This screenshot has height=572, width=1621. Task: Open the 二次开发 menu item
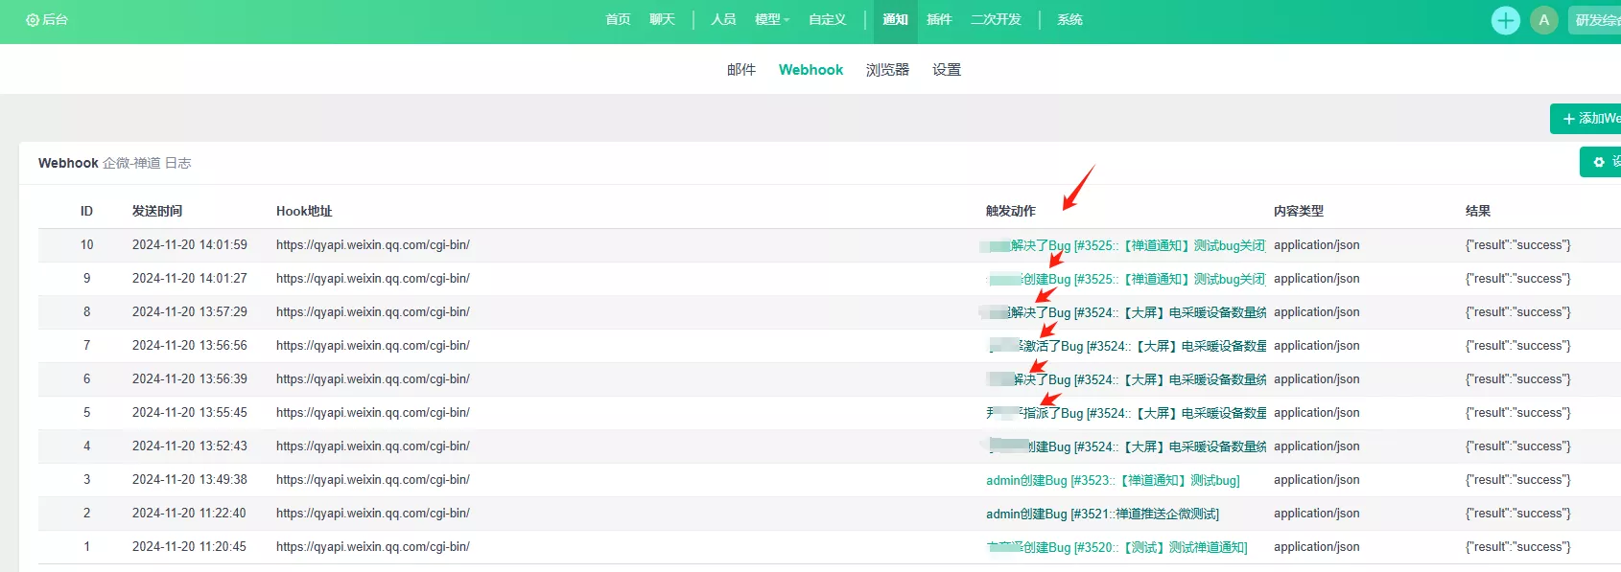(996, 19)
